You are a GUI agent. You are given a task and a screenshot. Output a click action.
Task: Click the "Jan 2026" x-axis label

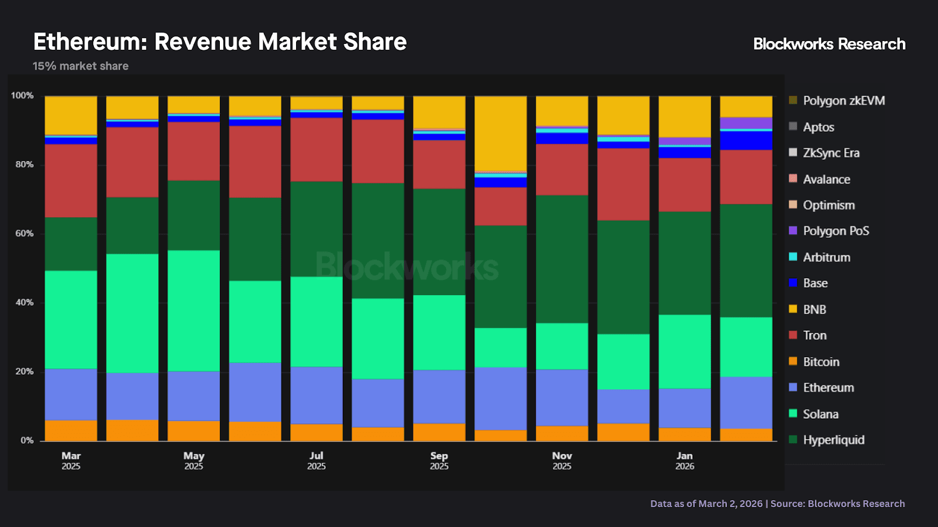(685, 461)
